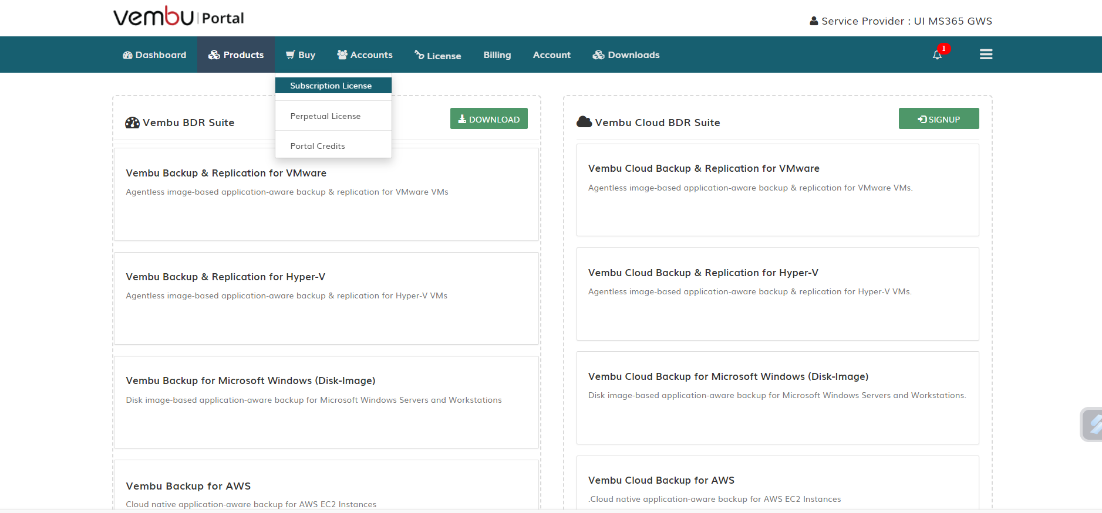Click Service Provider : UI MS365 GWS text

[906, 21]
